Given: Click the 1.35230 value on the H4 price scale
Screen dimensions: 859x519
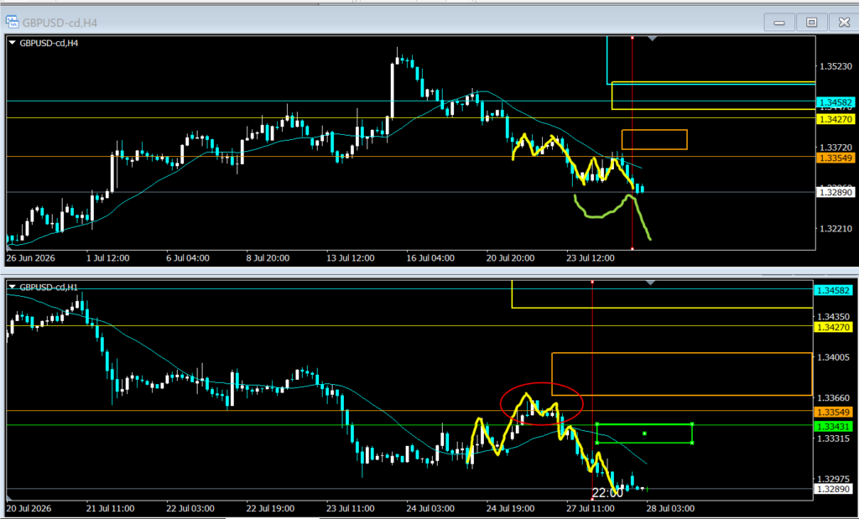Looking at the screenshot, I should click(836, 66).
